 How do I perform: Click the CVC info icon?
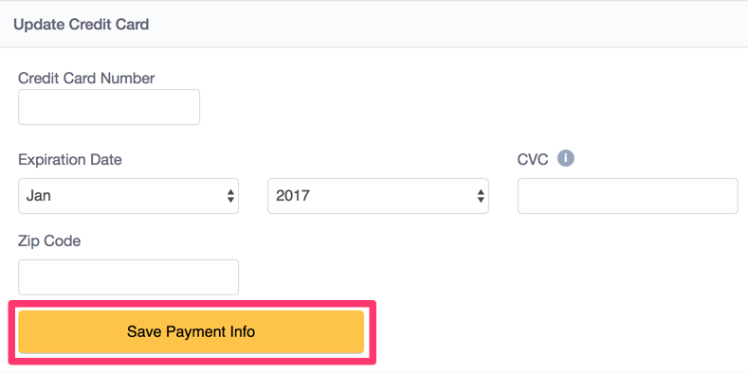(566, 159)
